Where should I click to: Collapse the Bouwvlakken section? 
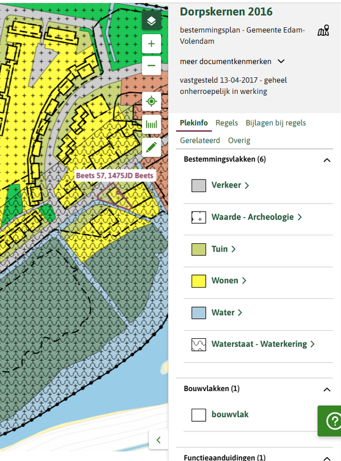(x=326, y=389)
